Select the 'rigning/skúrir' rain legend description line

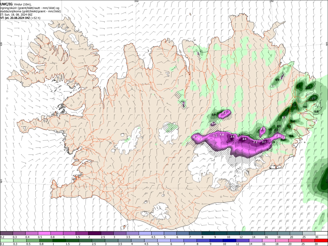pyautogui.click(x=30, y=8)
